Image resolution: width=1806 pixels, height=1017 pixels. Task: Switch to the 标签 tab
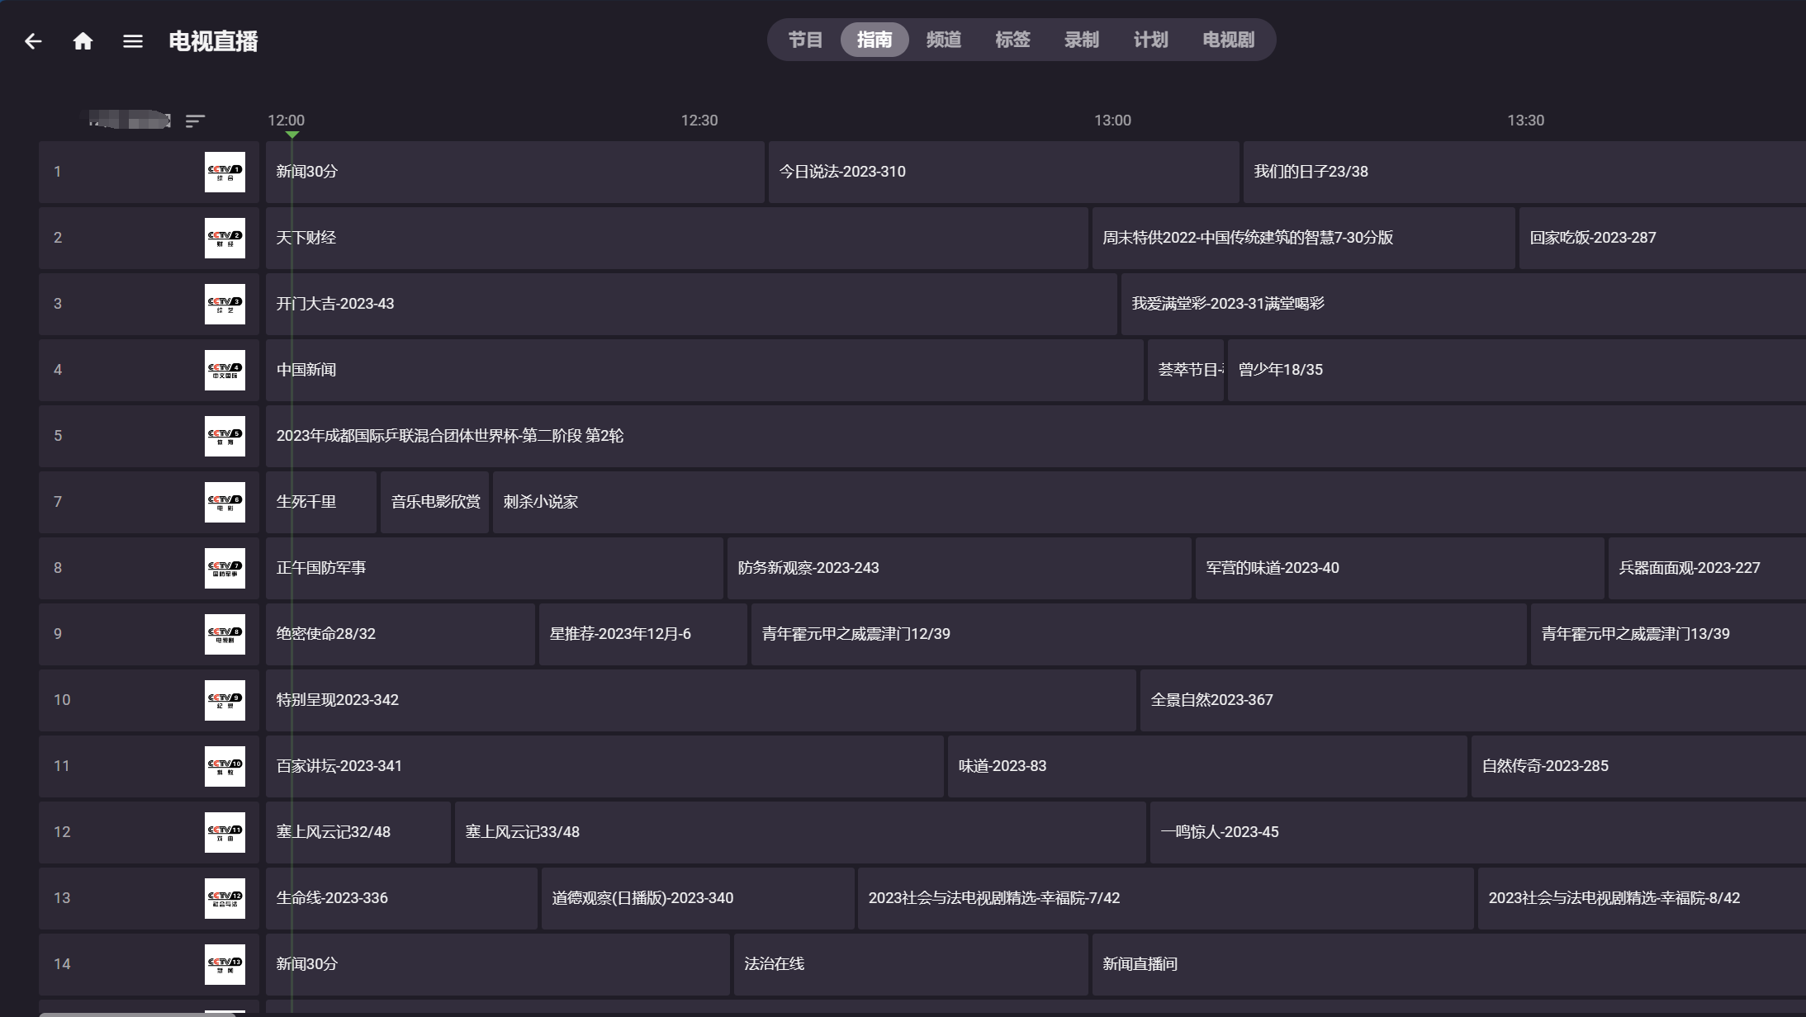(1012, 40)
